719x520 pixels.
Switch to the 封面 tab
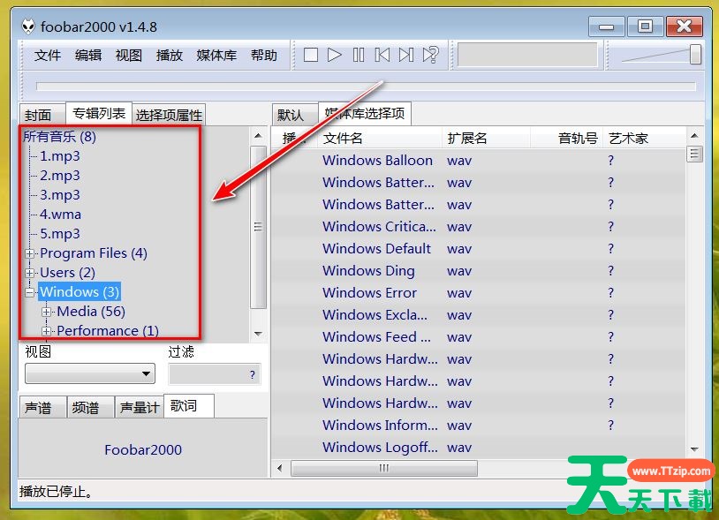[x=42, y=114]
